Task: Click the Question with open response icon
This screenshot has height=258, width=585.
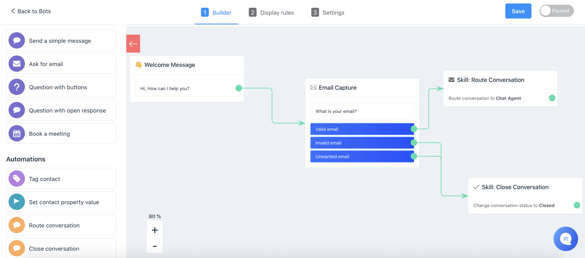Action: tap(17, 110)
